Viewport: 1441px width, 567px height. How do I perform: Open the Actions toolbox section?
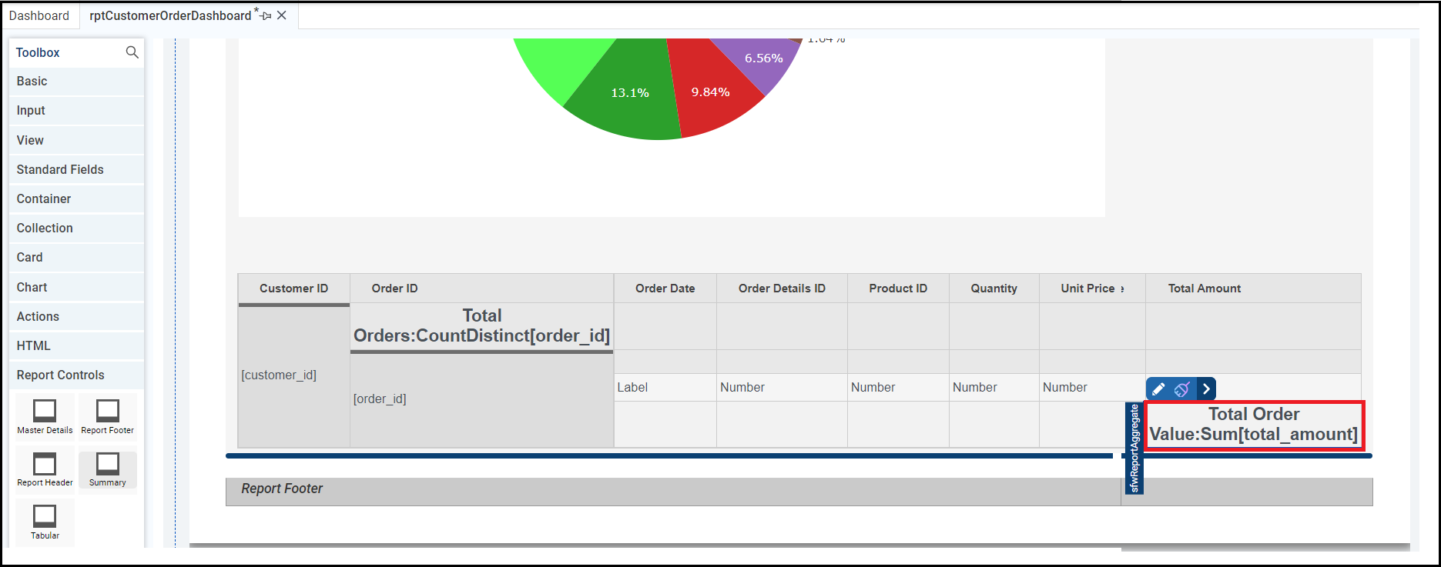click(x=76, y=316)
